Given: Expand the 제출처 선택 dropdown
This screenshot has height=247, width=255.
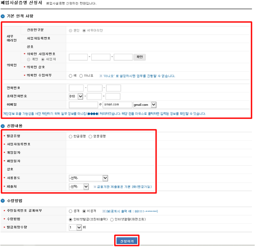Looking at the screenshot, I should [79, 187].
